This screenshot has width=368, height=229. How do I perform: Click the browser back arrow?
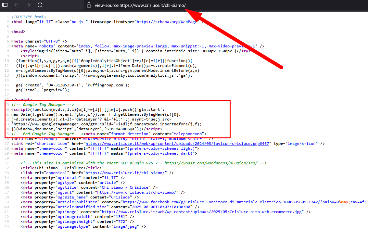tap(17, 5)
